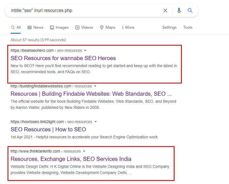The image size is (229, 184).
Task: Open SEO Resources | How to SEO result
Action: 48,129
